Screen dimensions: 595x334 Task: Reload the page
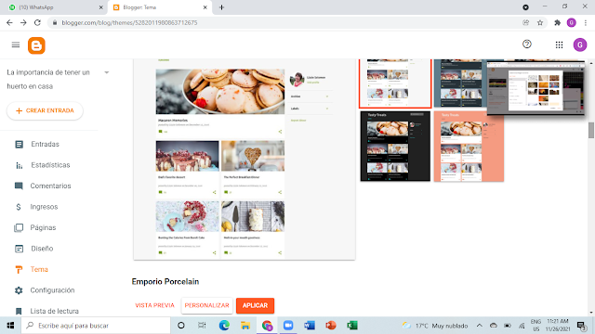[x=37, y=22]
